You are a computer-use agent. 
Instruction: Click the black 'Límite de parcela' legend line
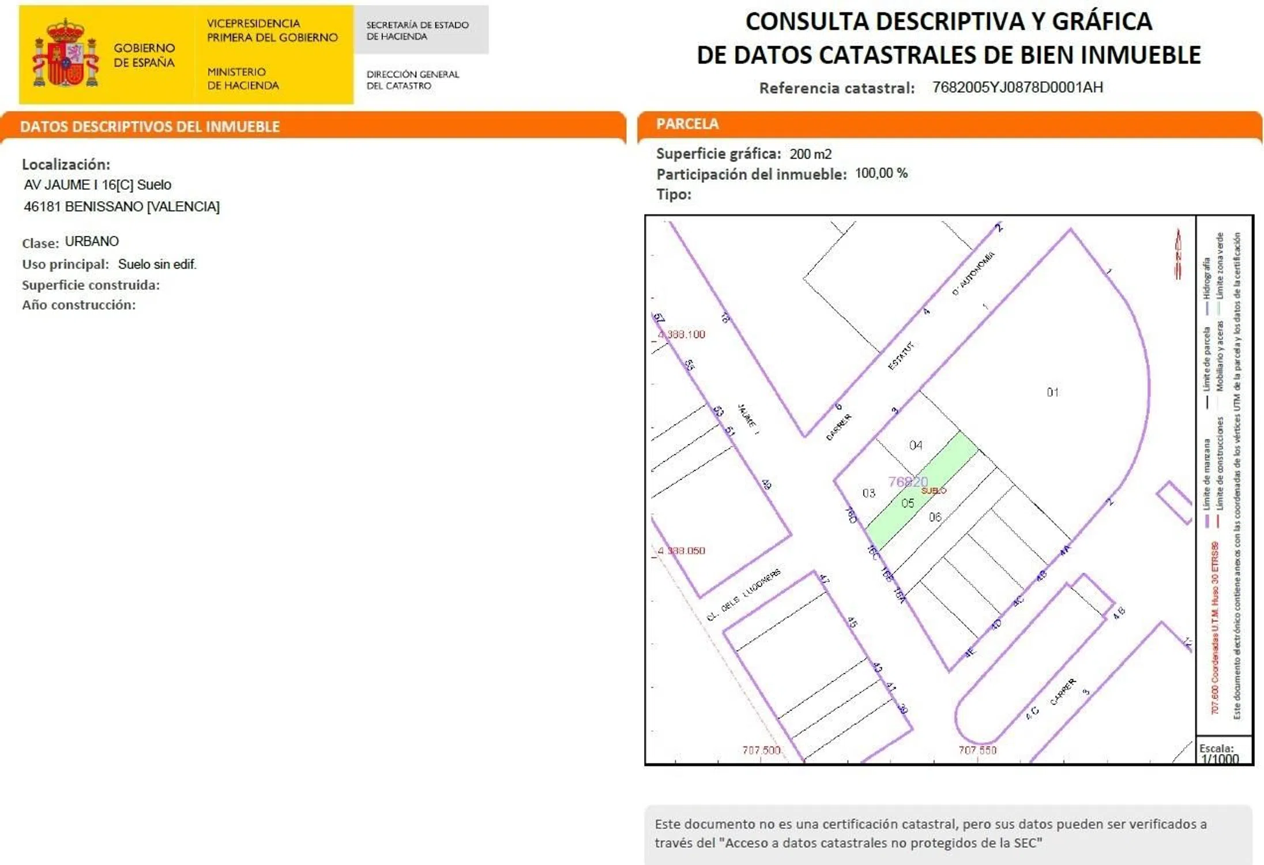click(1207, 402)
